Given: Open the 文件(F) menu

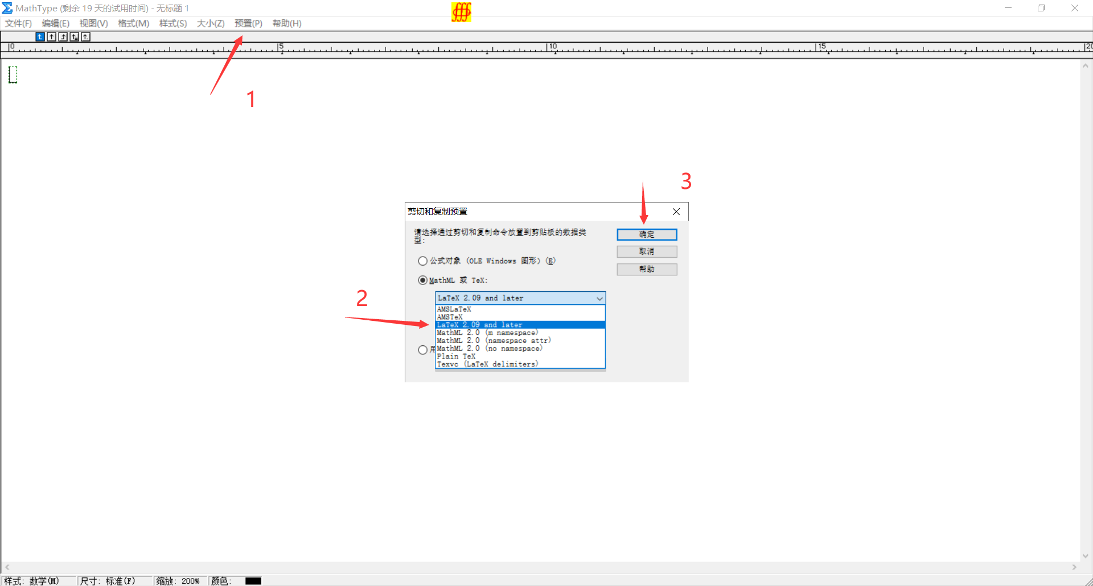Looking at the screenshot, I should point(18,23).
